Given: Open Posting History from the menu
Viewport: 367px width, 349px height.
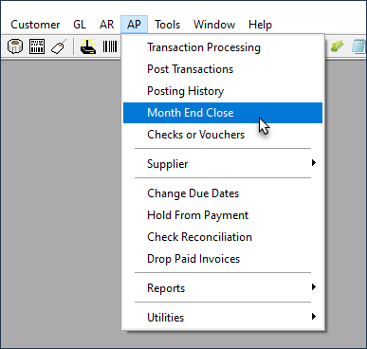Looking at the screenshot, I should [223, 91].
